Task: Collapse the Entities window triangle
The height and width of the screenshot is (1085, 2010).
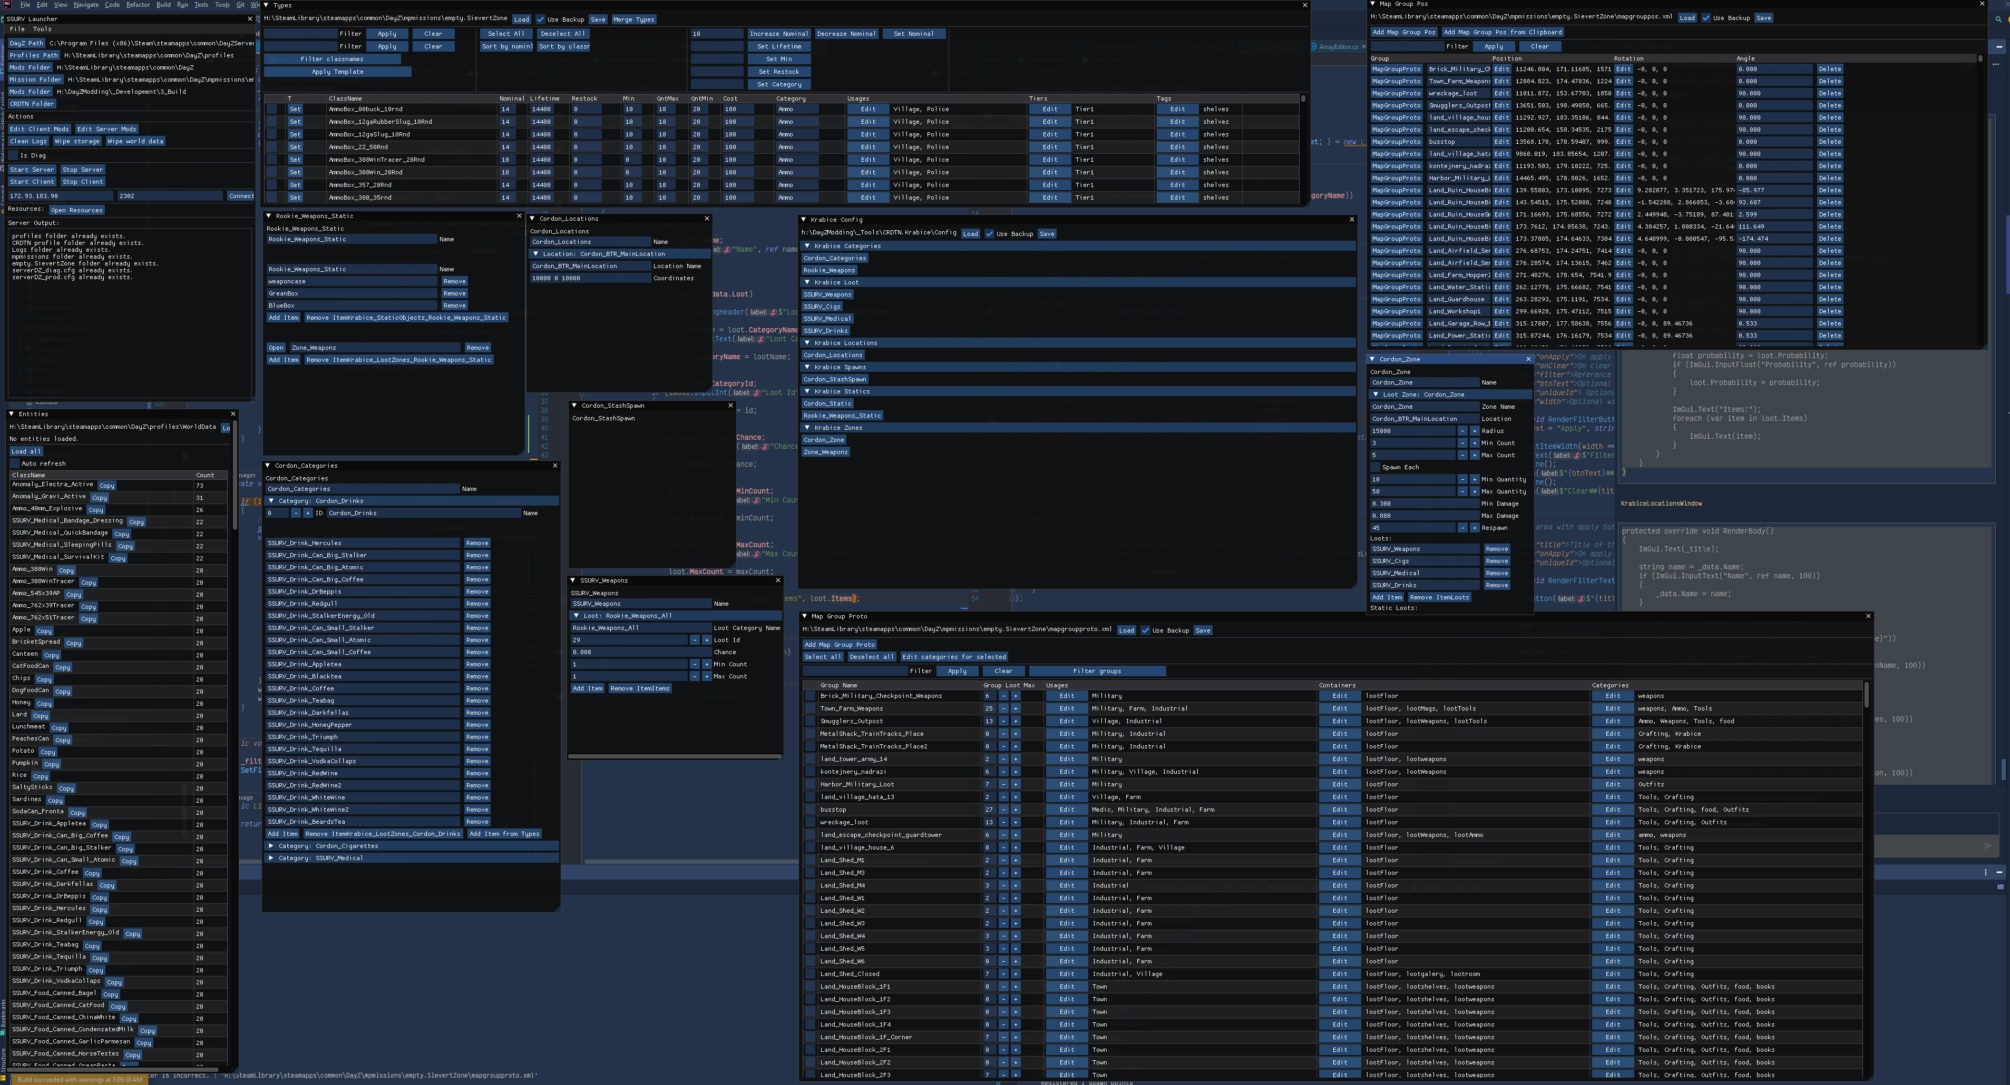Action: [12, 414]
